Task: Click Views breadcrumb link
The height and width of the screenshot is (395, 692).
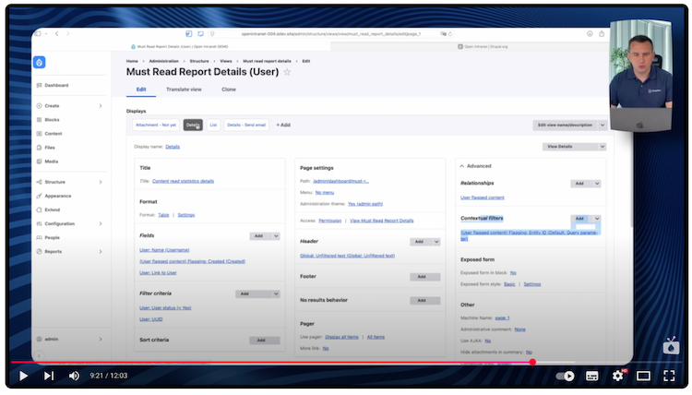Action: [x=225, y=61]
